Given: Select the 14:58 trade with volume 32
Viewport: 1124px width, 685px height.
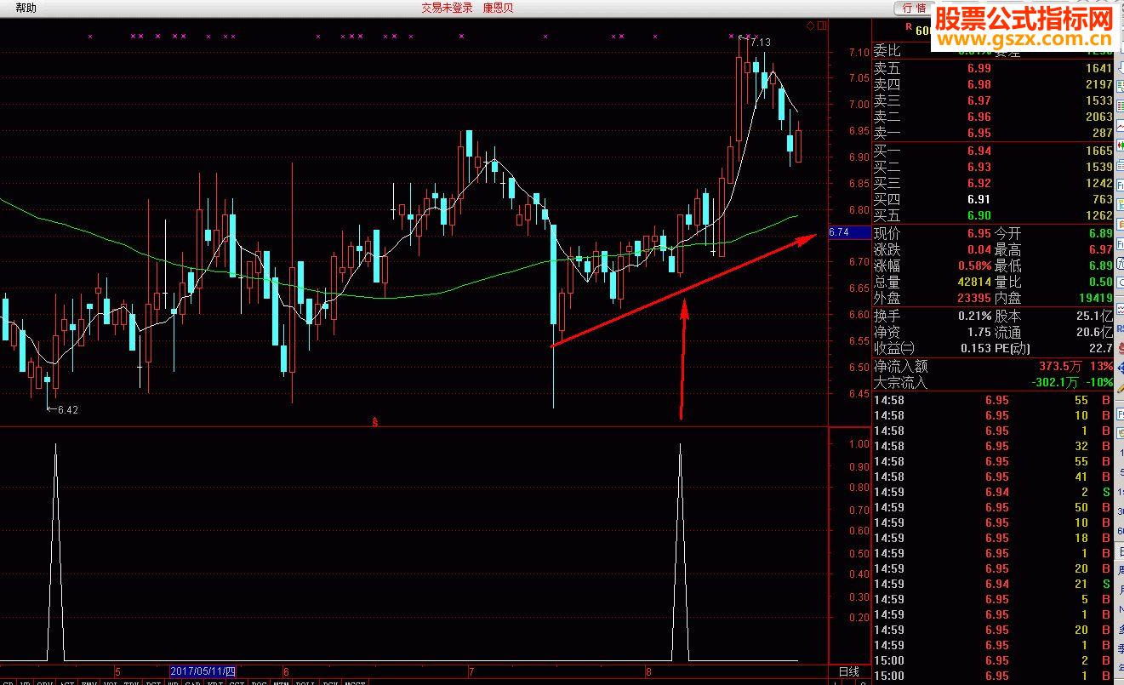Looking at the screenshot, I should coord(993,446).
